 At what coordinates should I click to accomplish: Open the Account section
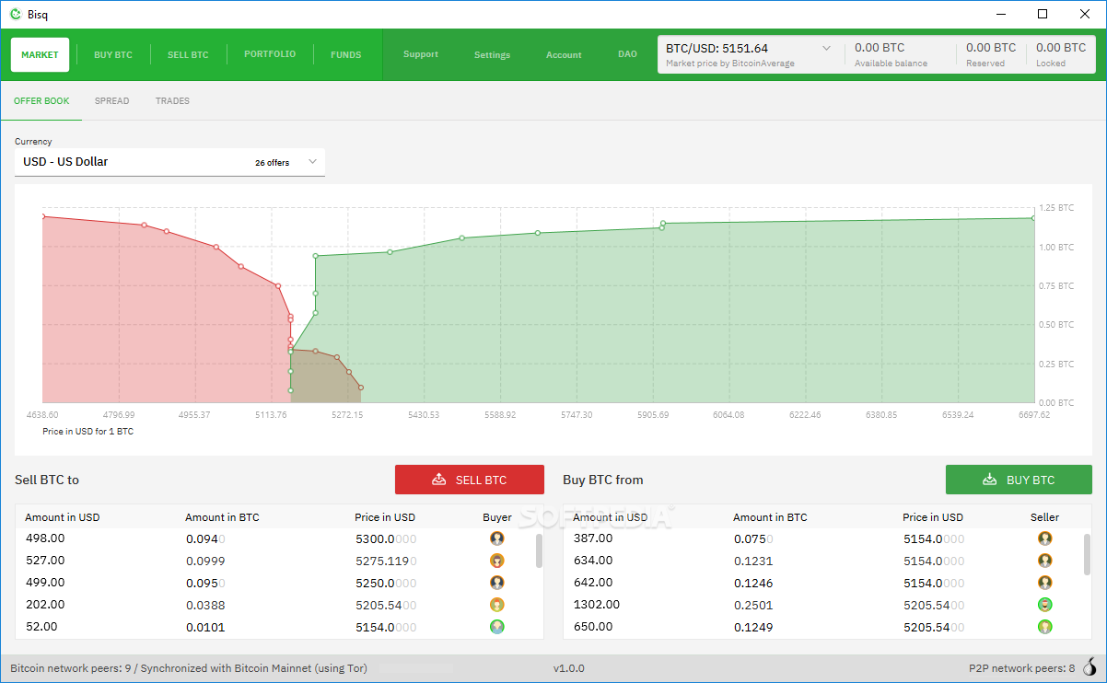(564, 55)
